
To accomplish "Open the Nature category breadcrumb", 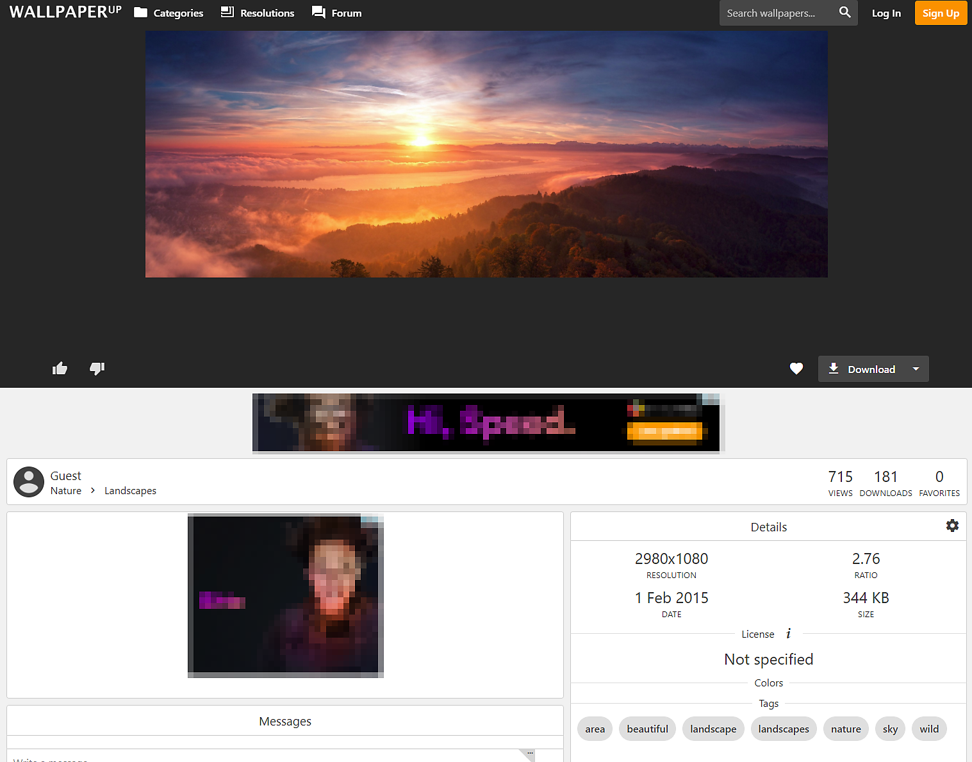I will 66,491.
